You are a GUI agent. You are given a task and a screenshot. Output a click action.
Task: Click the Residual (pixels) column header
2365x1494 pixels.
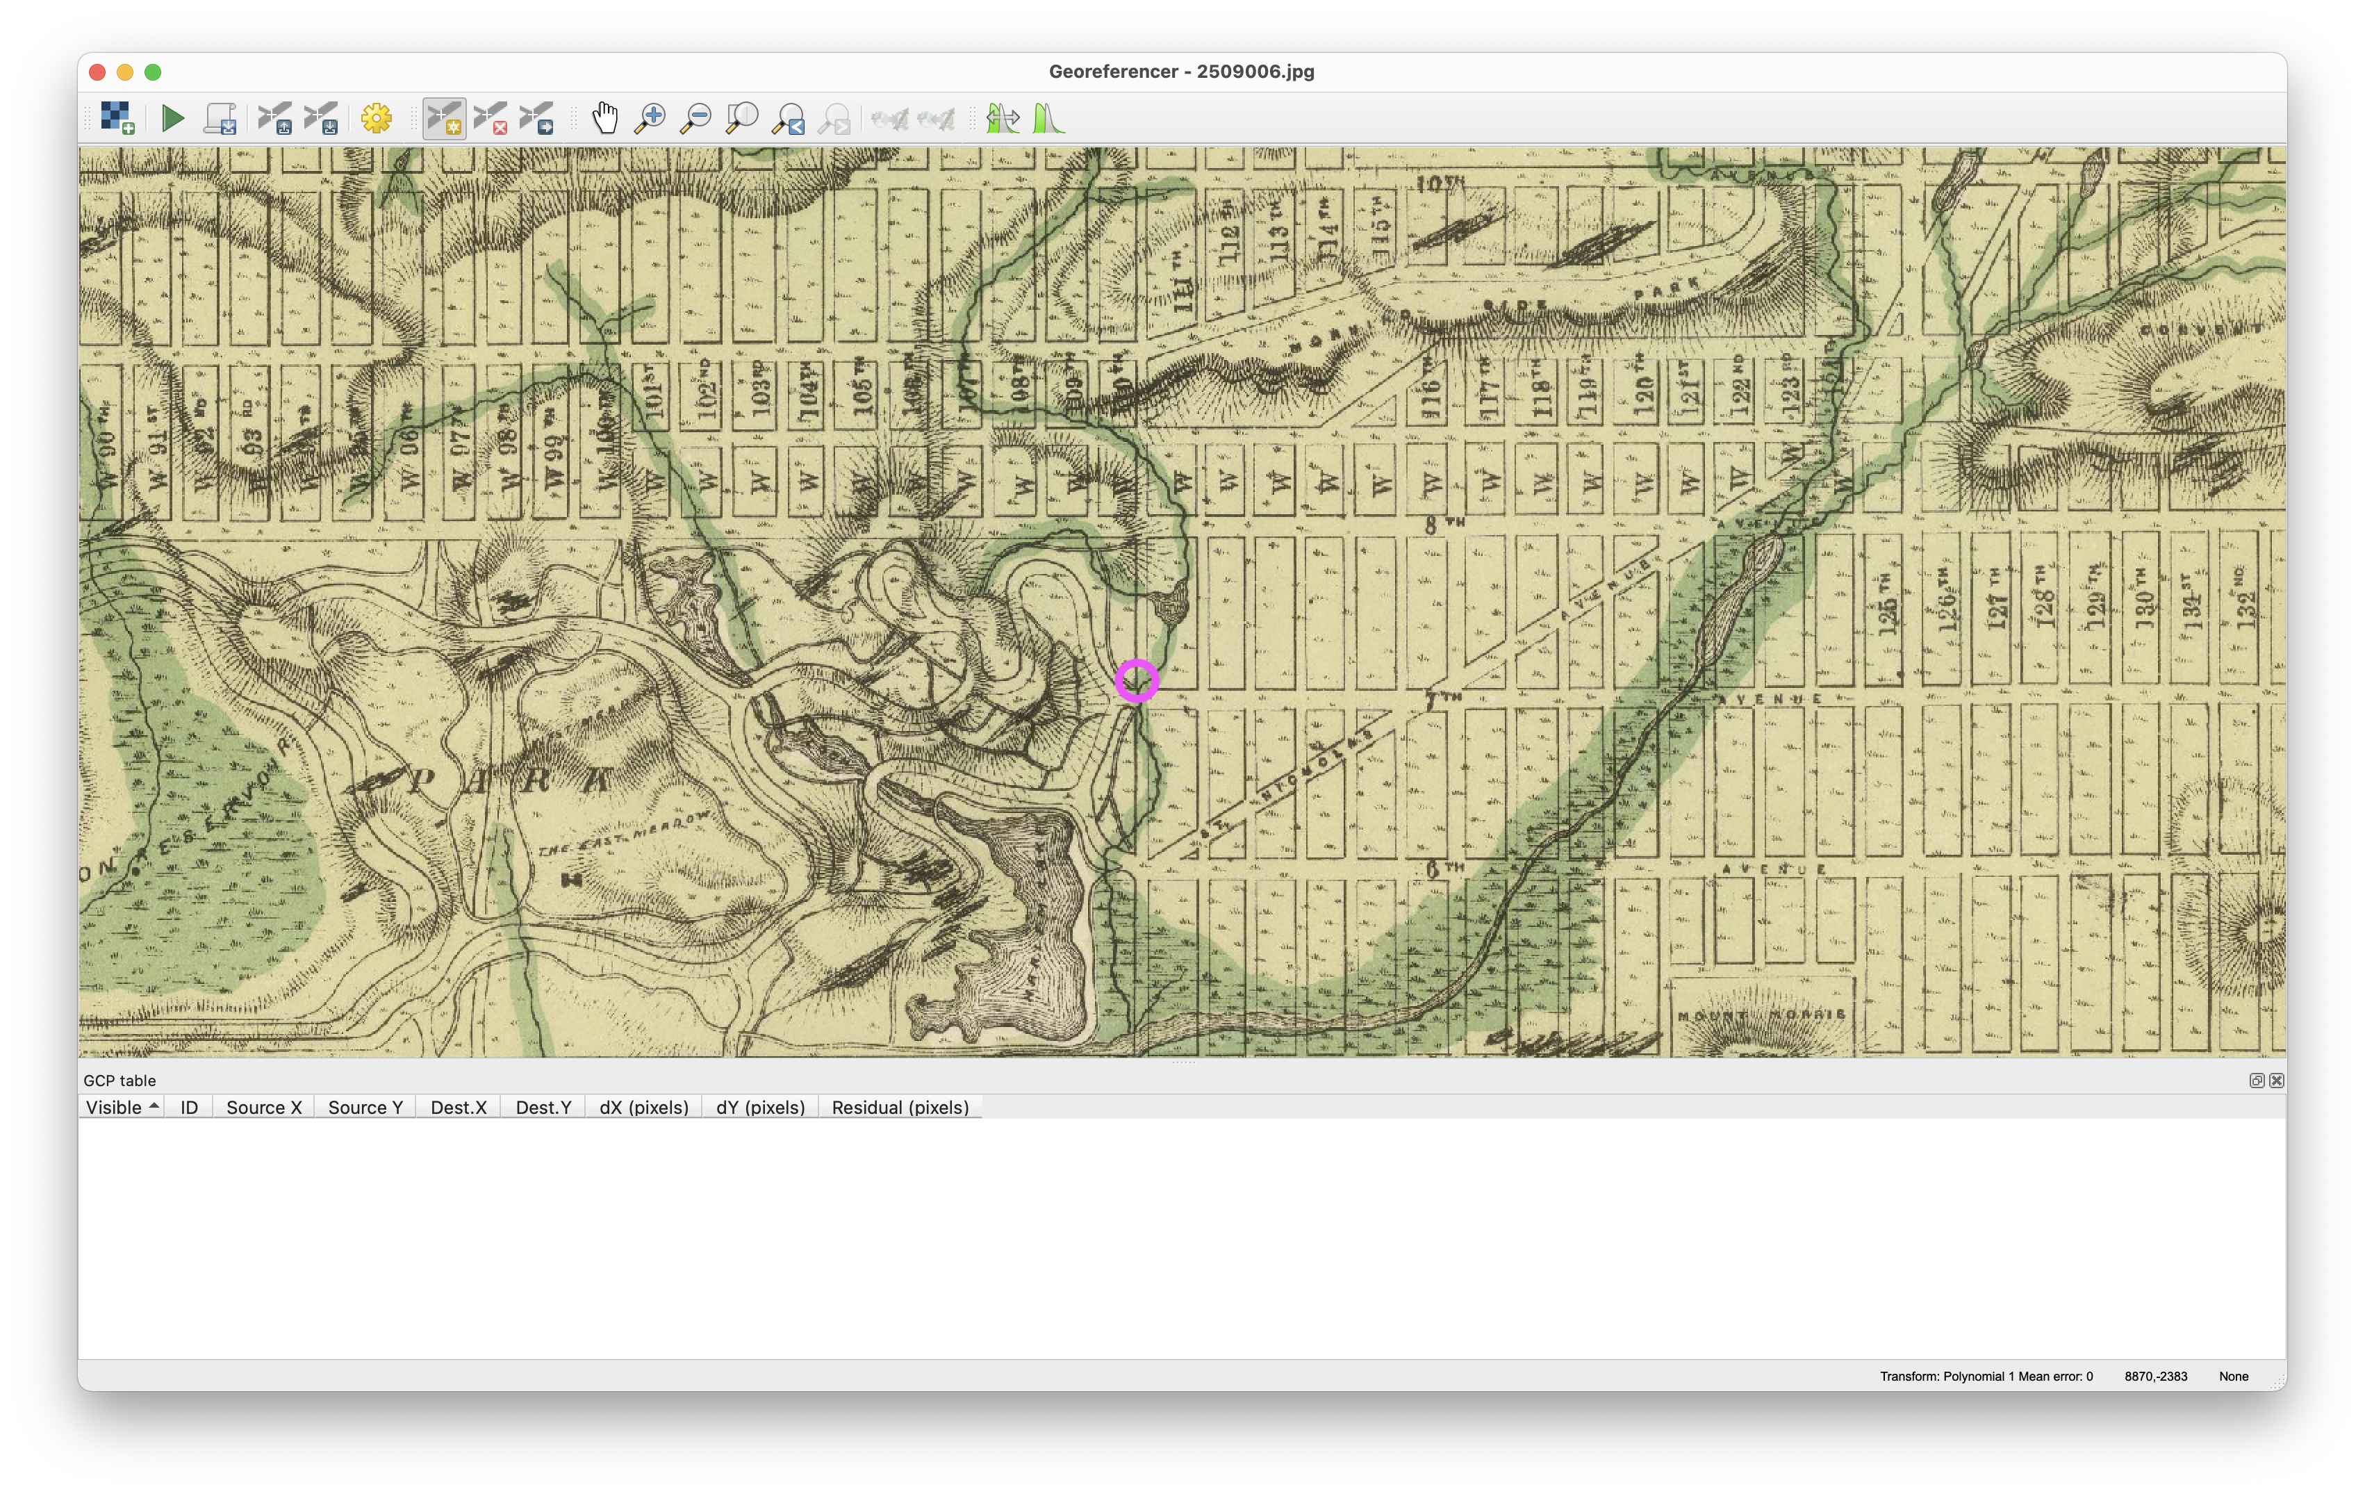900,1107
